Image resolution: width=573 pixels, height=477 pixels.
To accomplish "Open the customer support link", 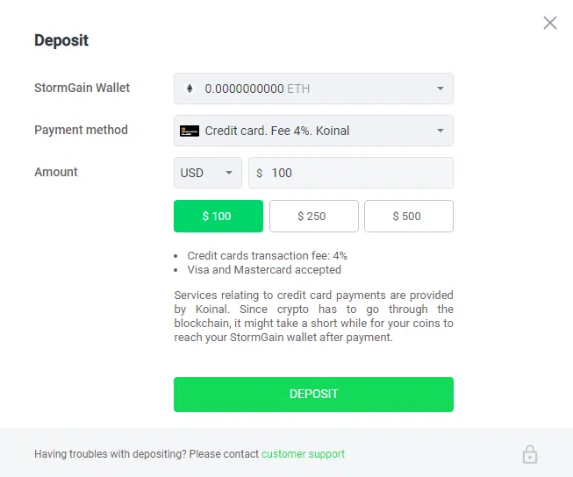I will tap(303, 454).
